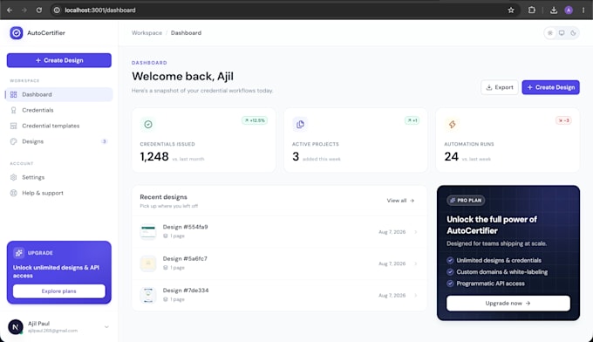
Task: Open browser downloads icon
Action: click(554, 10)
